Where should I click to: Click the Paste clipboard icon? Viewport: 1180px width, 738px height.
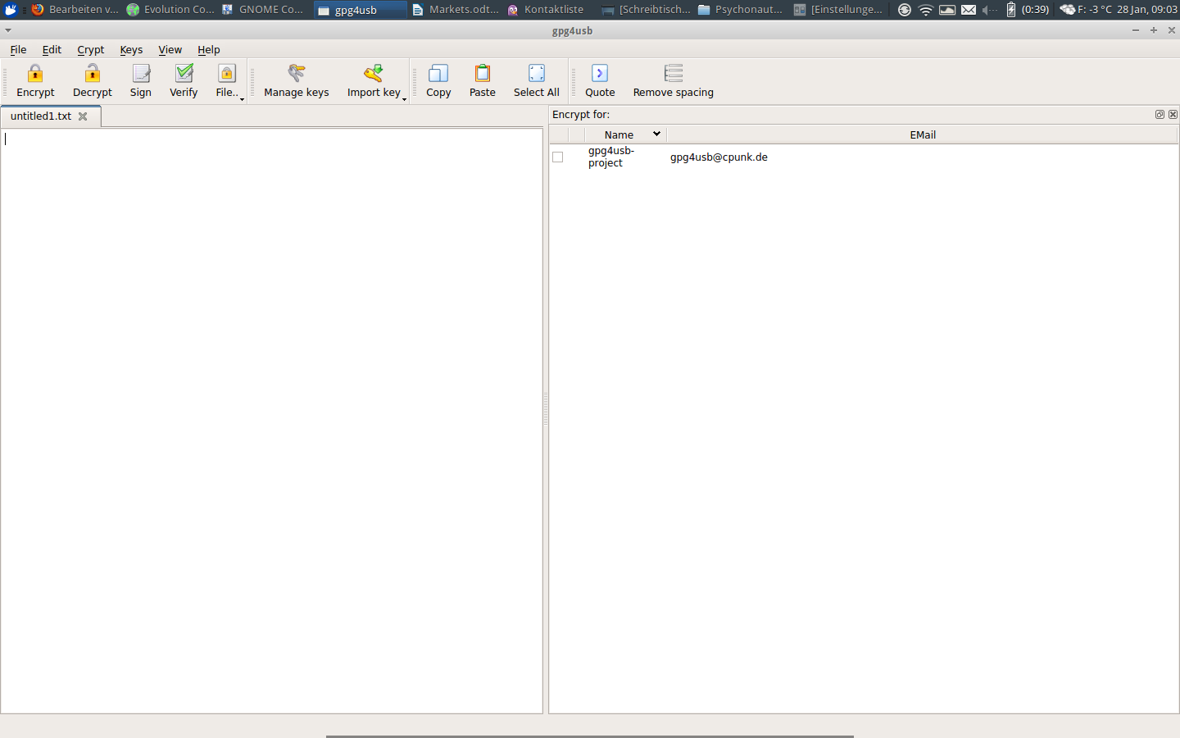[483, 74]
